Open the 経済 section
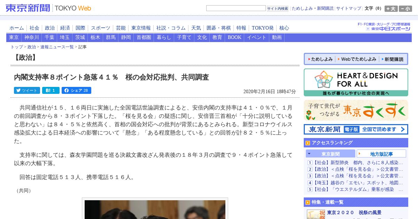The height and width of the screenshot is (219, 418). click(x=65, y=28)
